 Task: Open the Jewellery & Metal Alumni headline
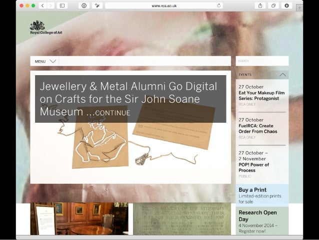point(128,99)
